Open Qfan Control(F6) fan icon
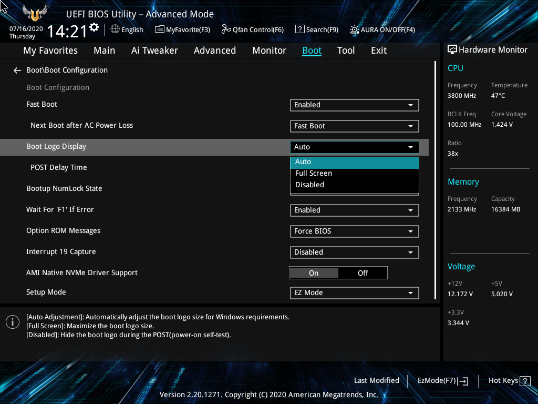This screenshot has width=538, height=404. click(226, 29)
